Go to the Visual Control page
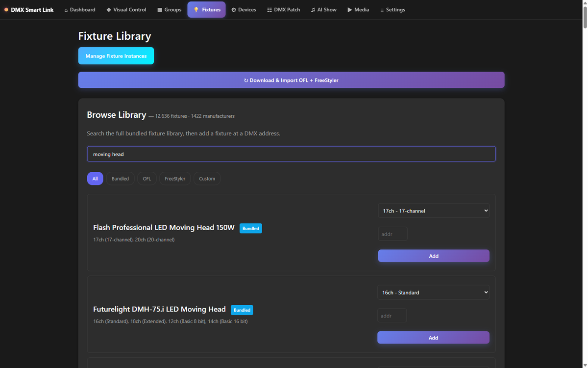 [x=126, y=9]
